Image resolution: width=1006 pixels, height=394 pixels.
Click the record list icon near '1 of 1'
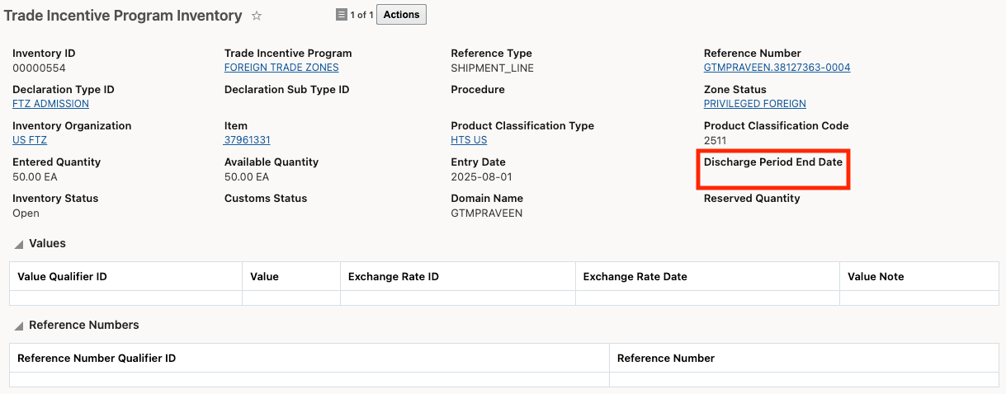[342, 15]
